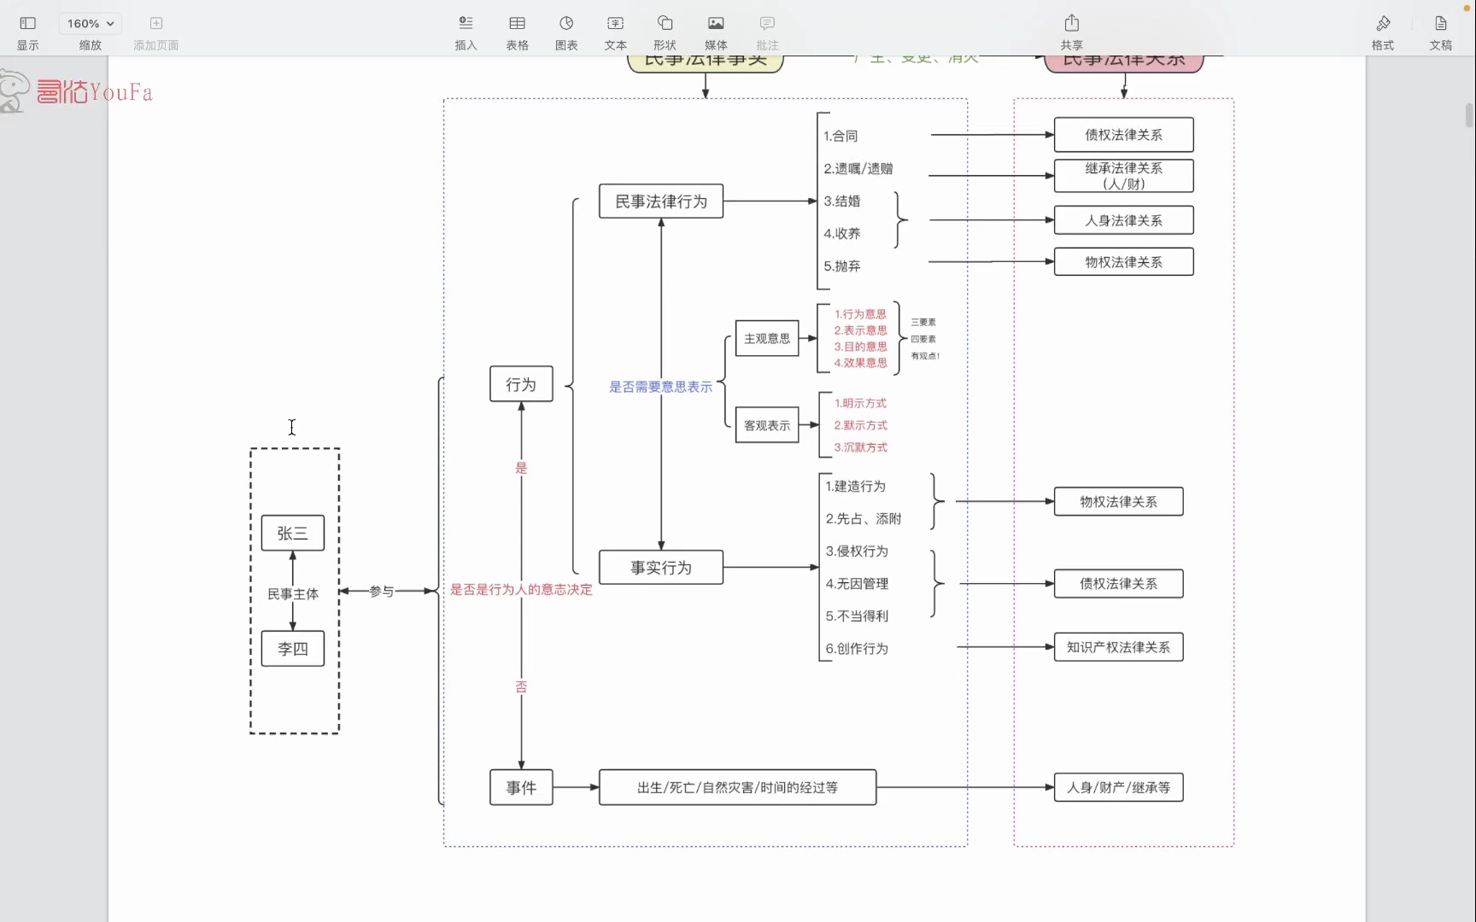Click the 1.明示方式 red text

(x=860, y=403)
